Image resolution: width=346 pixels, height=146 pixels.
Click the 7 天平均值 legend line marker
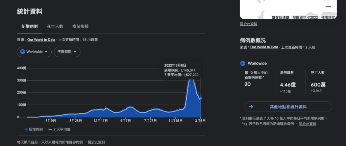(x=51, y=129)
